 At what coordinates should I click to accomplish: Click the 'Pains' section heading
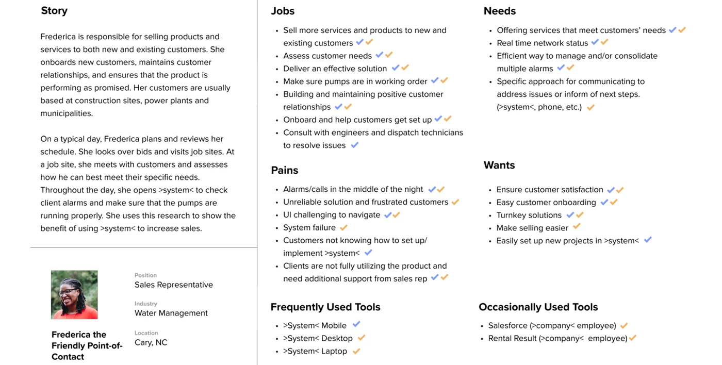[285, 170]
